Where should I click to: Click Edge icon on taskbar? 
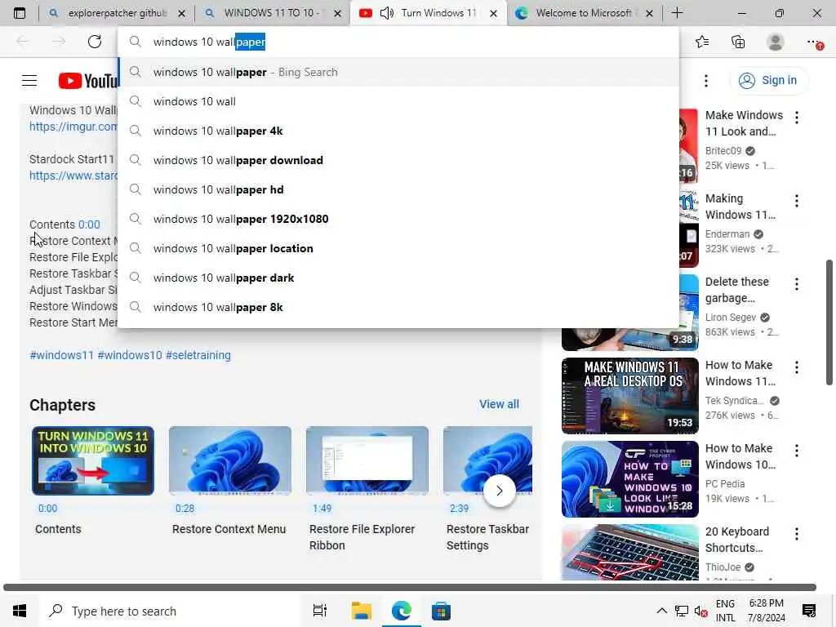click(x=401, y=611)
